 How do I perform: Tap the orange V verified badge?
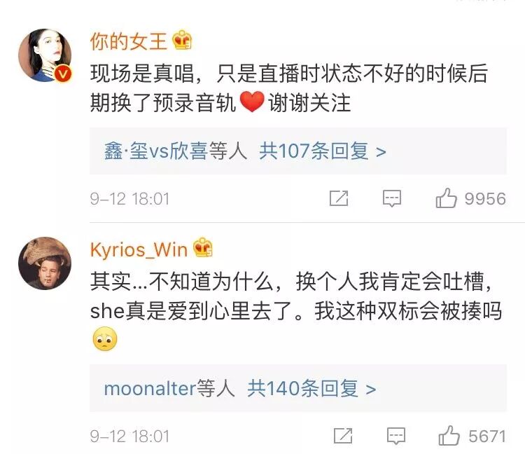(63, 74)
